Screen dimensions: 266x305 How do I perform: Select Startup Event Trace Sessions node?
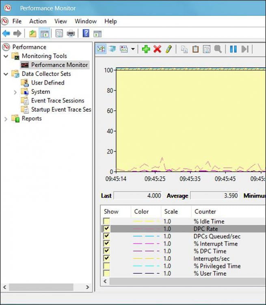[61, 109]
